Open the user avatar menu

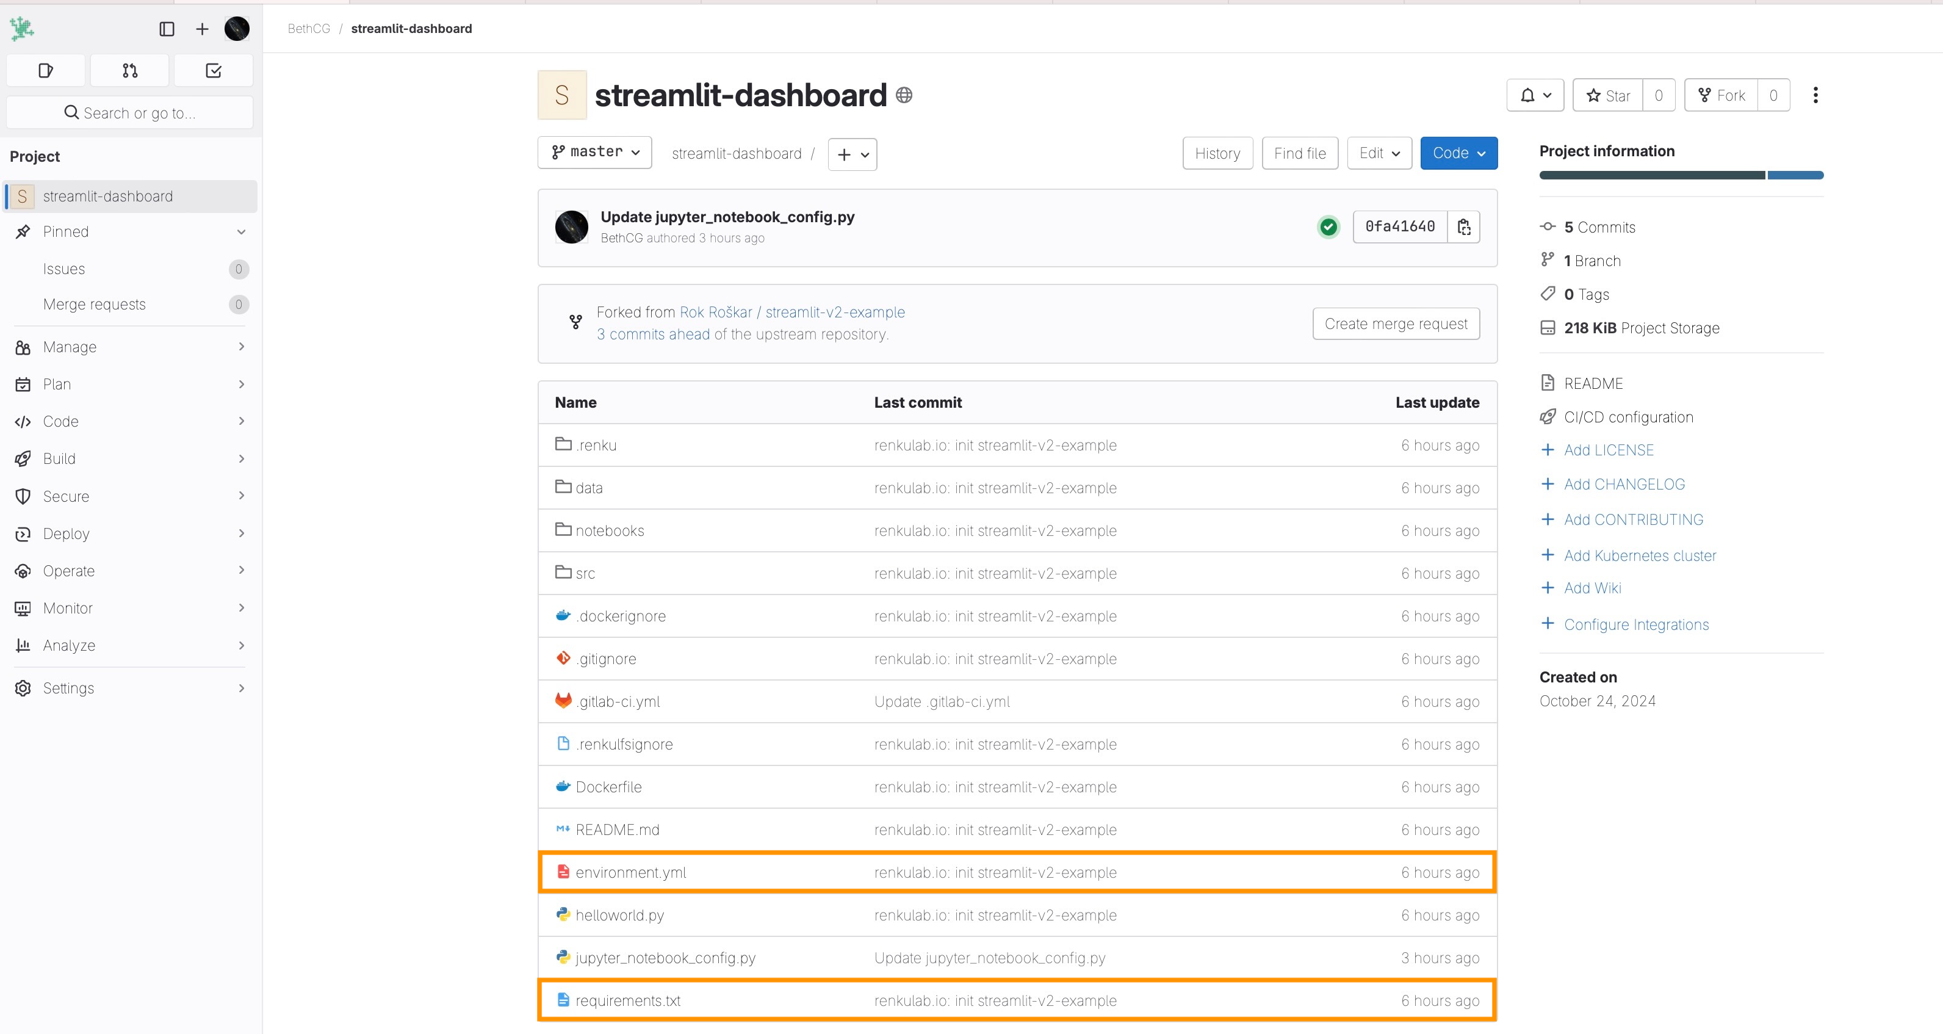237,29
